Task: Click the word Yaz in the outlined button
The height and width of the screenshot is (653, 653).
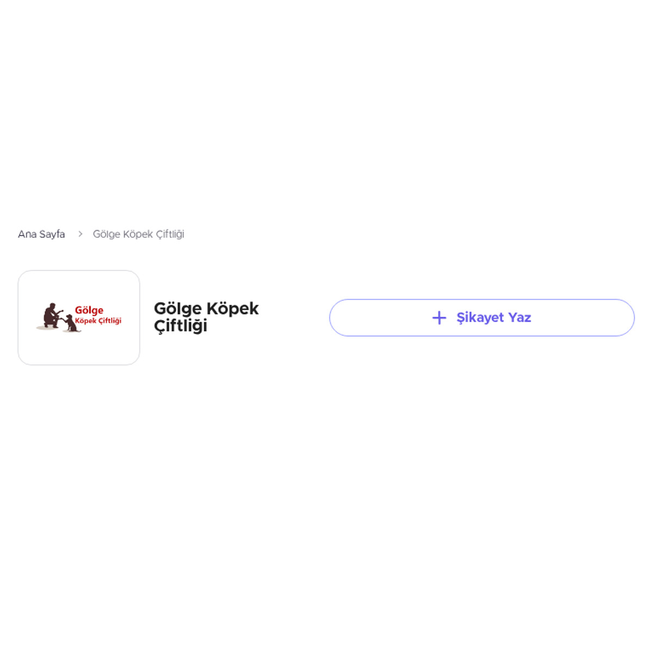Action: 520,318
